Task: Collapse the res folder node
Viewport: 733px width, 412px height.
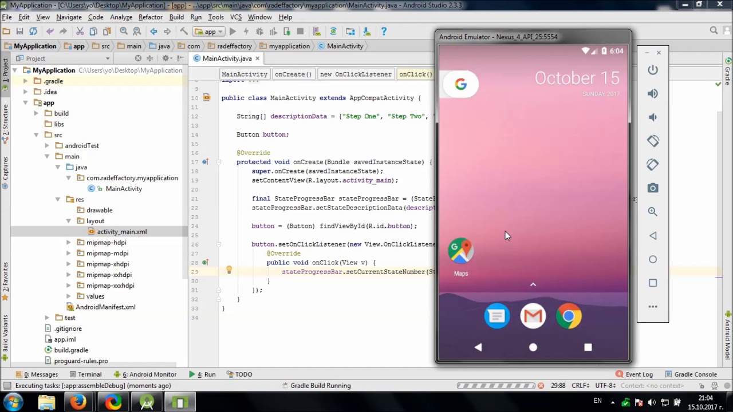Action: coord(58,199)
